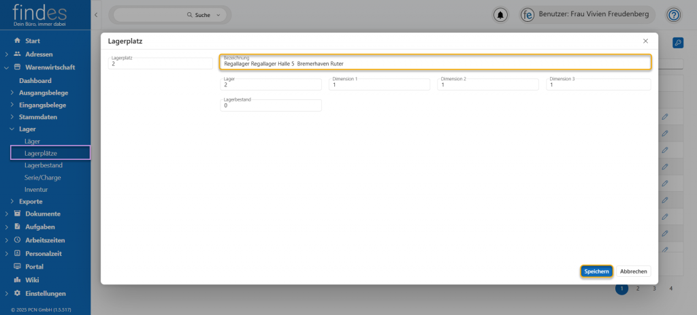Collapse the sidebar with the chevron arrow
This screenshot has height=315, width=697.
[x=96, y=14]
